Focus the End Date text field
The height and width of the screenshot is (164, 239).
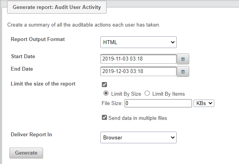[138, 71]
